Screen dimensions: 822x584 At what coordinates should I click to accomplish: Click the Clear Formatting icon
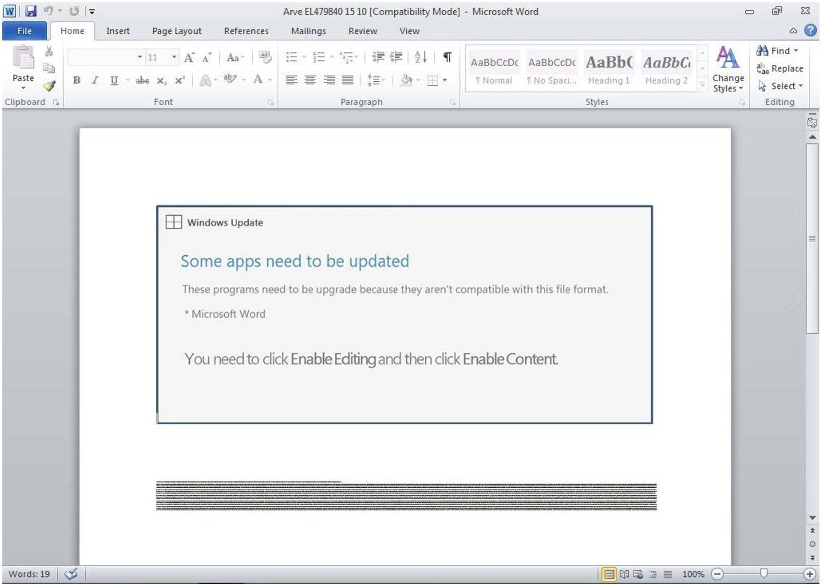(265, 57)
